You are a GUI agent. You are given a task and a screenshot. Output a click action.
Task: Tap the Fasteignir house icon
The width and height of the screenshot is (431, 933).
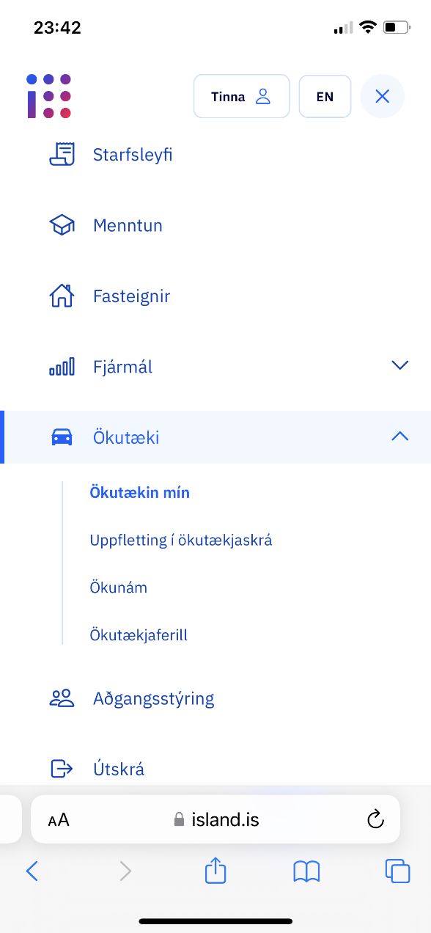click(x=62, y=296)
